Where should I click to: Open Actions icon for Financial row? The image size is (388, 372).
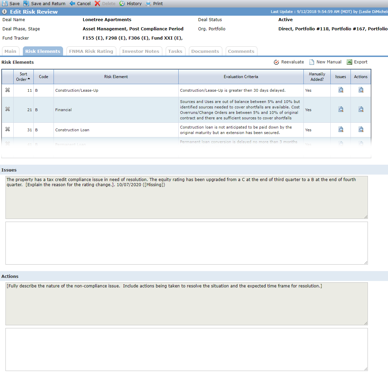[361, 109]
